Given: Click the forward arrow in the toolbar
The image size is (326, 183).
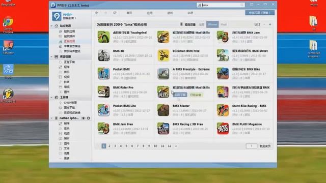Looking at the screenshot, I should [105, 13].
